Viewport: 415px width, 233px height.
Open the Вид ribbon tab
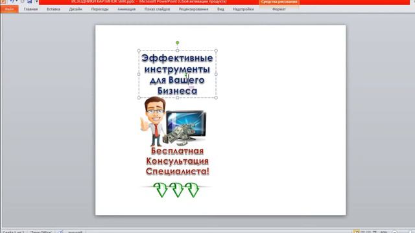coord(220,9)
